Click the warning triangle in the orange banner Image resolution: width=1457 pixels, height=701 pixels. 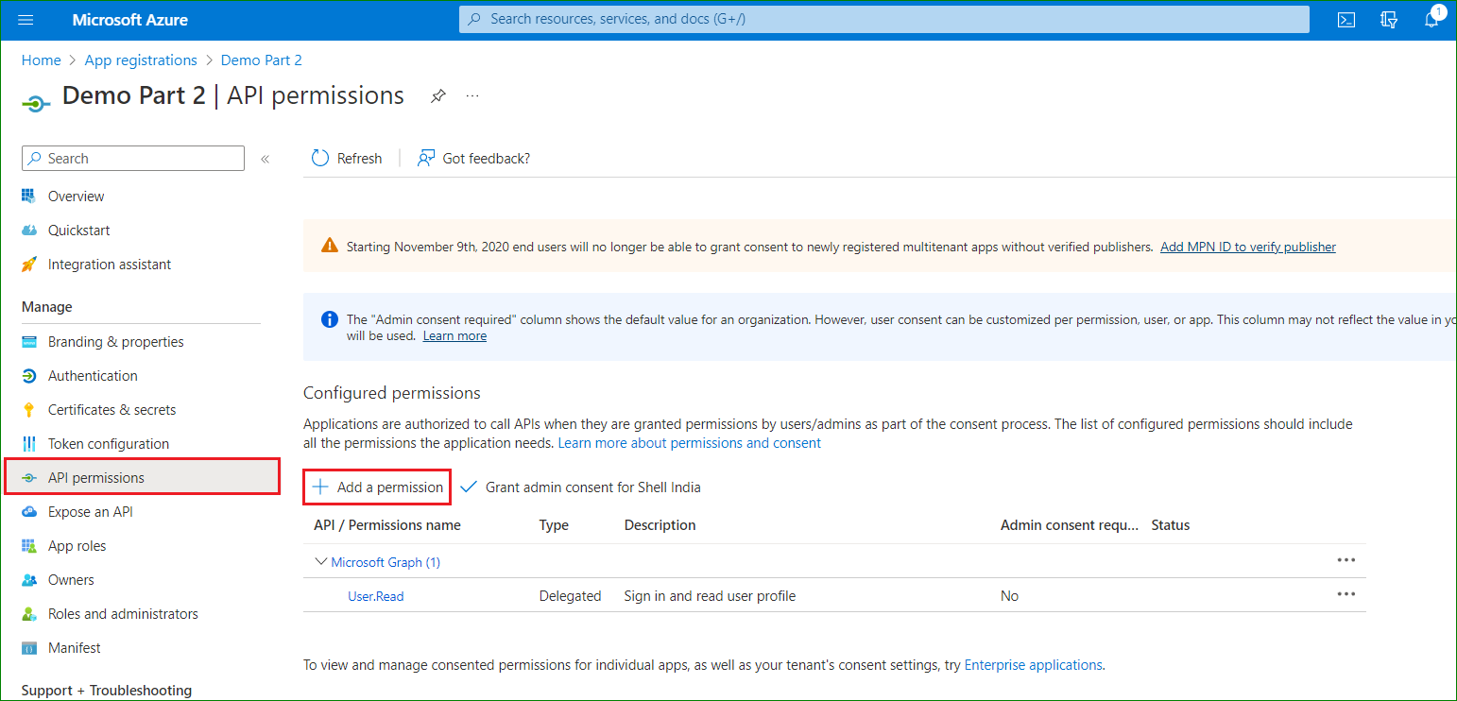[329, 246]
